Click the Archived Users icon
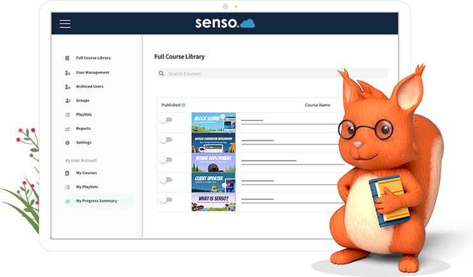This screenshot has width=473, height=277. click(x=68, y=87)
